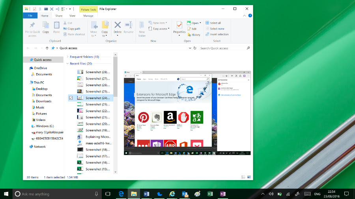Screen dimensions: 355x199
Task: Click the Ask me anything search box
Action: pos(56,194)
